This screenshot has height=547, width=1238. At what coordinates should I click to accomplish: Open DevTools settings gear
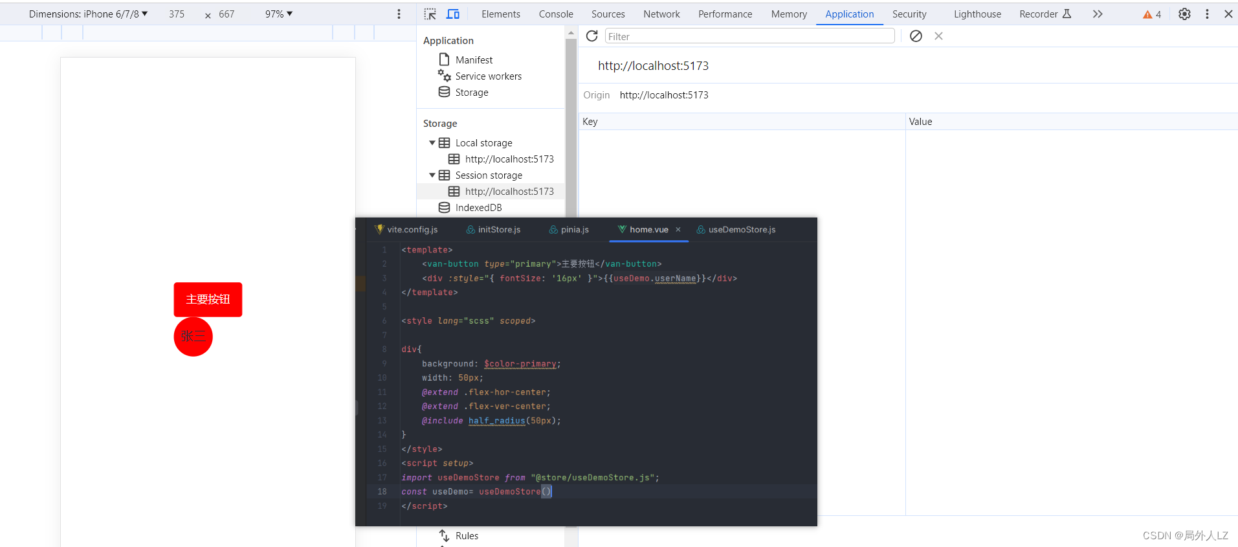coord(1184,14)
